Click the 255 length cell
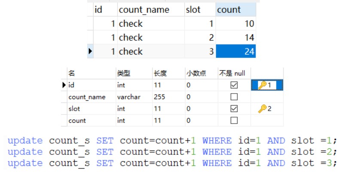This screenshot has height=172, width=356. 169,97
